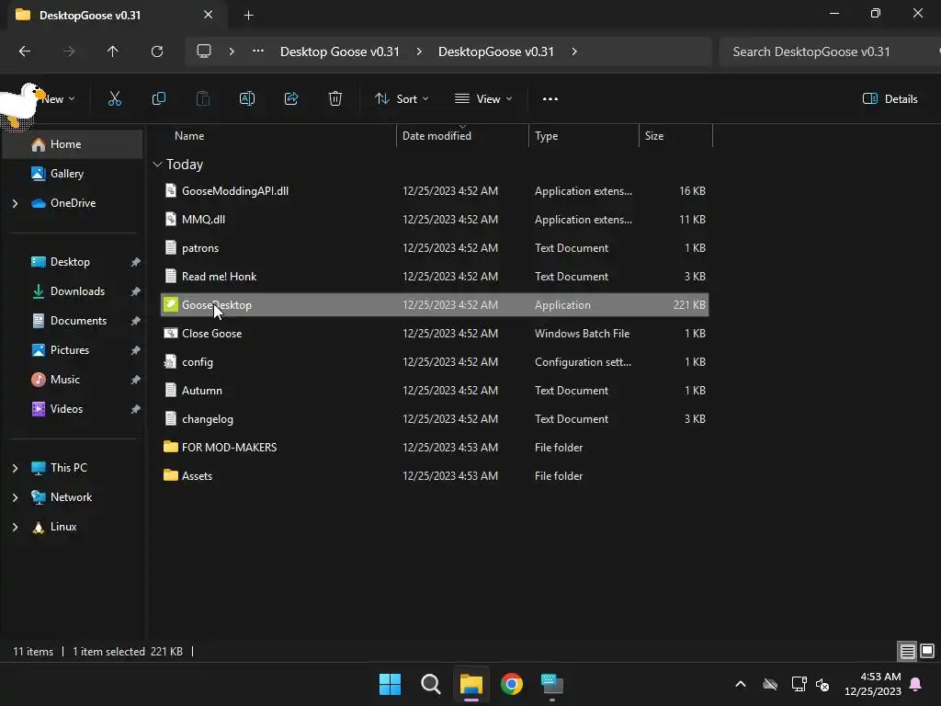Click the Copy icon in toolbar
The width and height of the screenshot is (941, 706).
tap(158, 99)
